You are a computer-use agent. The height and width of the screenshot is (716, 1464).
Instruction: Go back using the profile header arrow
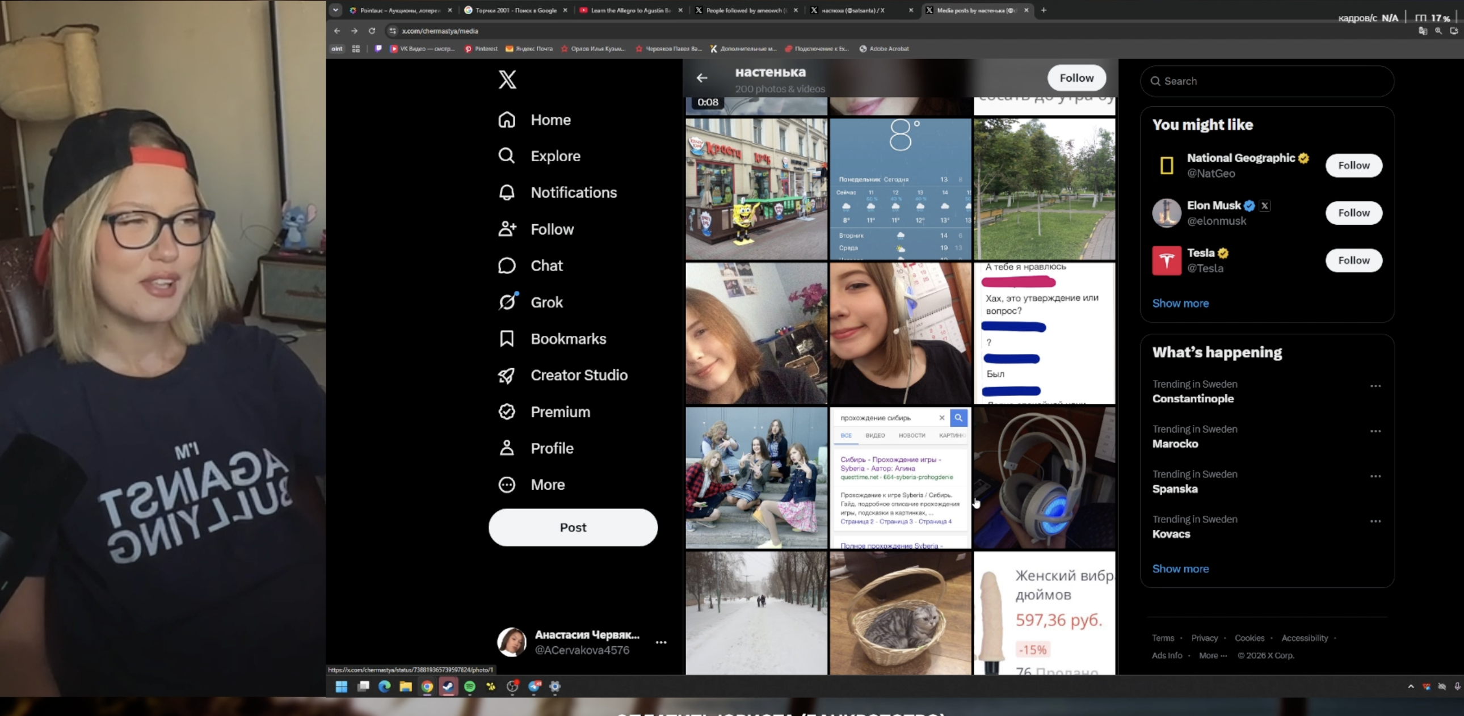(702, 78)
